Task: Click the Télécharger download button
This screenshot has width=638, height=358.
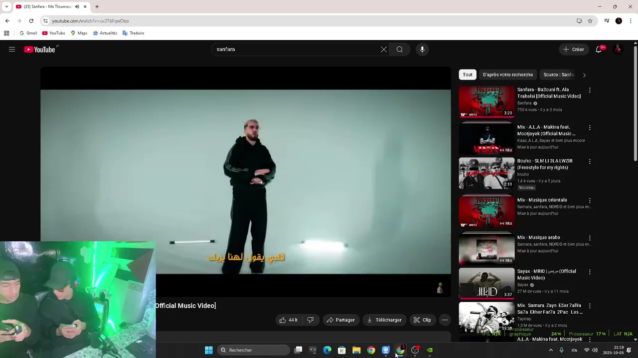Action: pyautogui.click(x=384, y=320)
